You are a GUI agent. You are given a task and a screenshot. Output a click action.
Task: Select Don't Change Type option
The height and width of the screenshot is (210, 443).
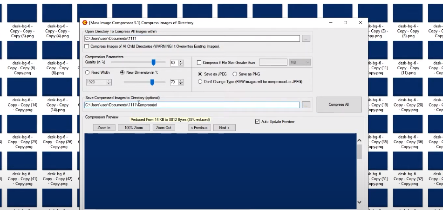click(x=200, y=82)
